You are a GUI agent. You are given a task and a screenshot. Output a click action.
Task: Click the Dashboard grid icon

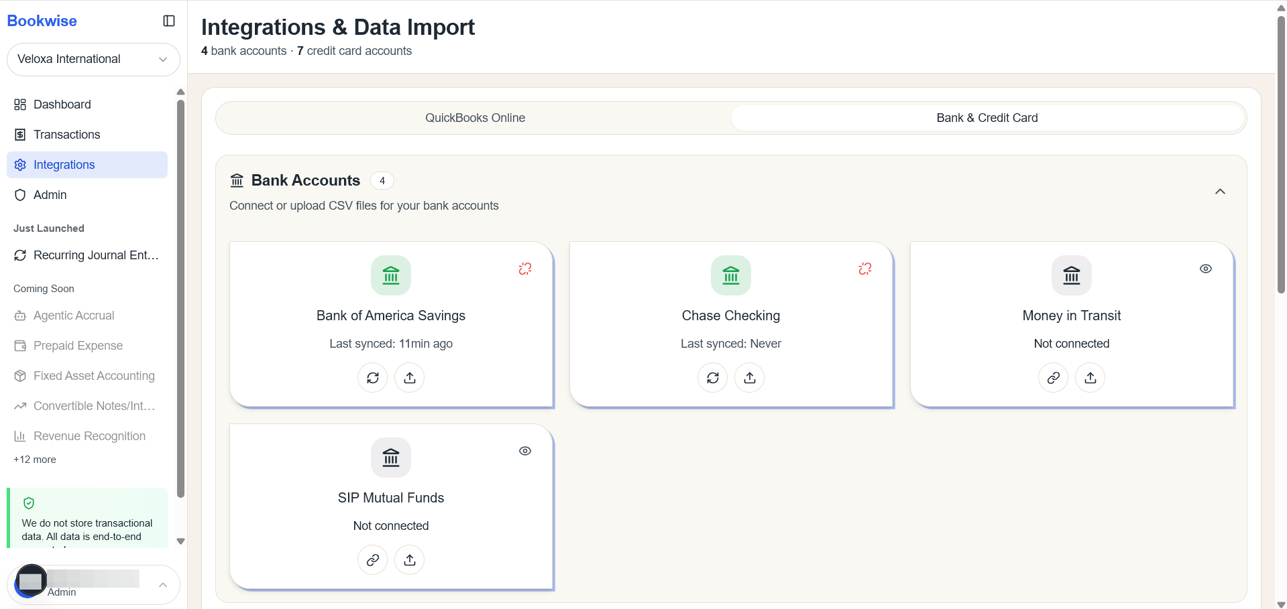click(20, 105)
